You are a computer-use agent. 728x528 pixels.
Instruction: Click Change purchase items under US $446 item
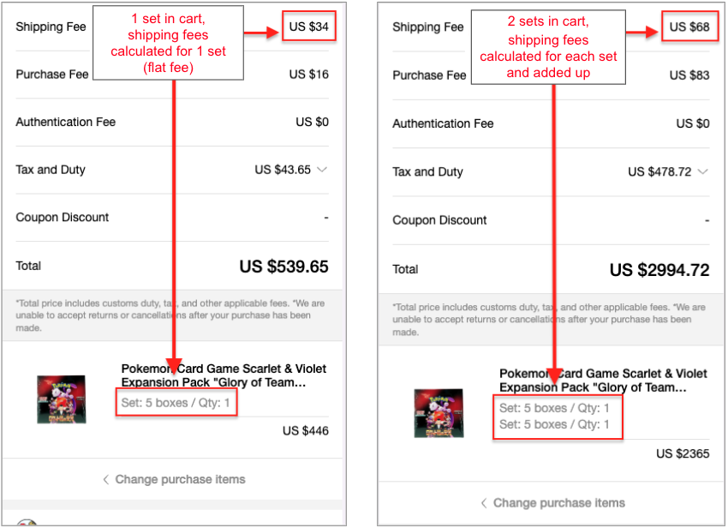click(x=174, y=479)
